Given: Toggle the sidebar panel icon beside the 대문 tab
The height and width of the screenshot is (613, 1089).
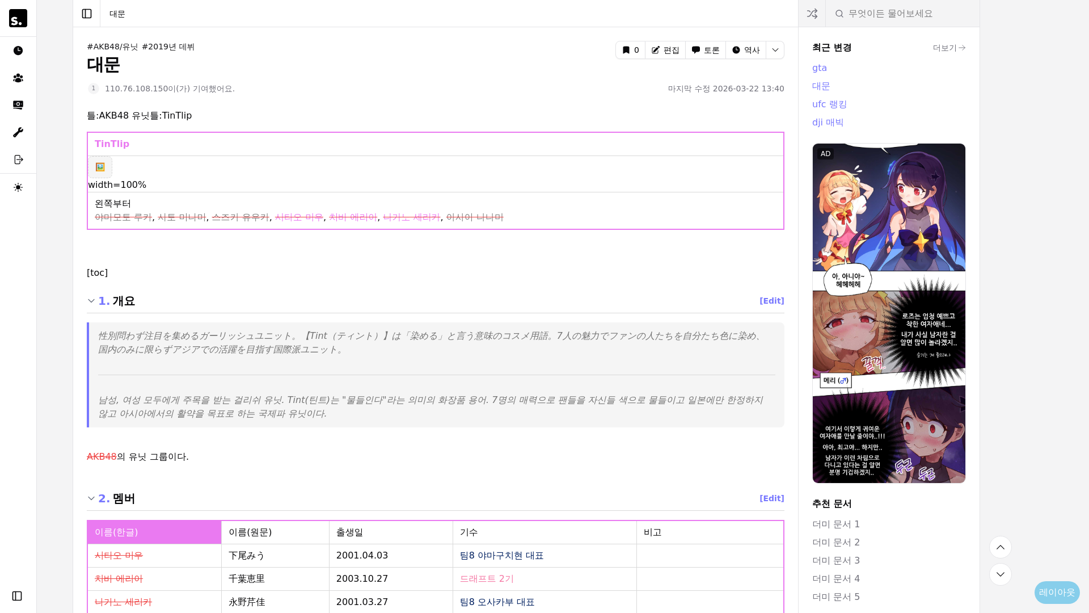Looking at the screenshot, I should click(x=87, y=14).
